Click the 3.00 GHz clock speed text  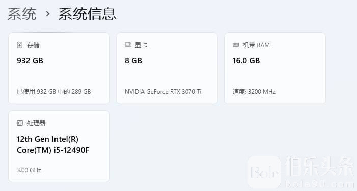click(29, 170)
